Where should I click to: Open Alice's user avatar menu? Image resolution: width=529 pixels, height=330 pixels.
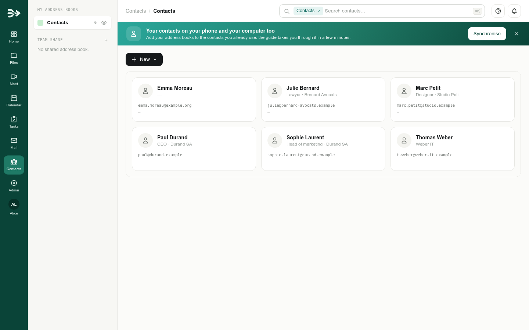(x=14, y=204)
